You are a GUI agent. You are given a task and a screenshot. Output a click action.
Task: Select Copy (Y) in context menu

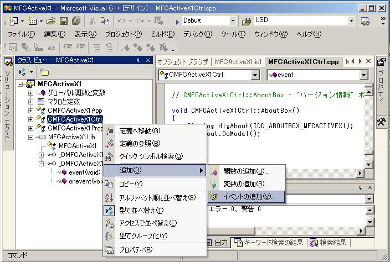tap(155, 184)
